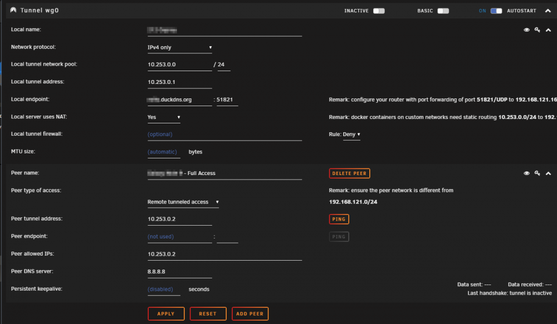Click the Peer DNS server field 8.8.8.8
557x324 pixels.
click(180, 272)
